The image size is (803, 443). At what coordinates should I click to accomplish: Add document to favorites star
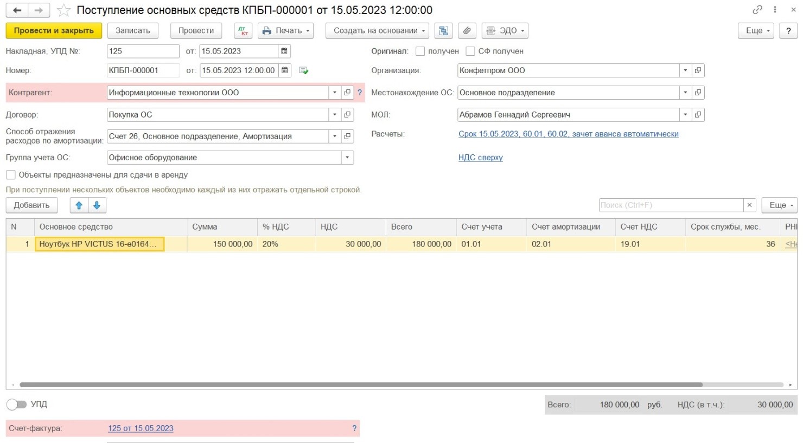[x=64, y=10]
